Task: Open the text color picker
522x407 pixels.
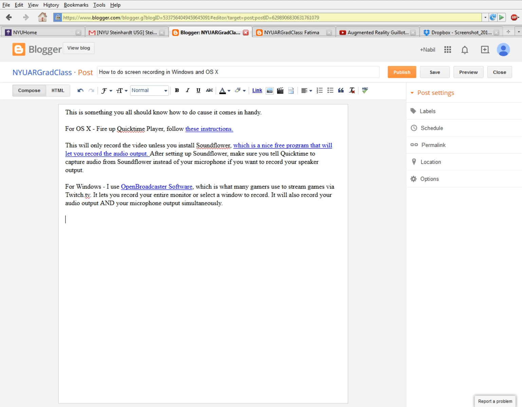Action: (x=224, y=90)
